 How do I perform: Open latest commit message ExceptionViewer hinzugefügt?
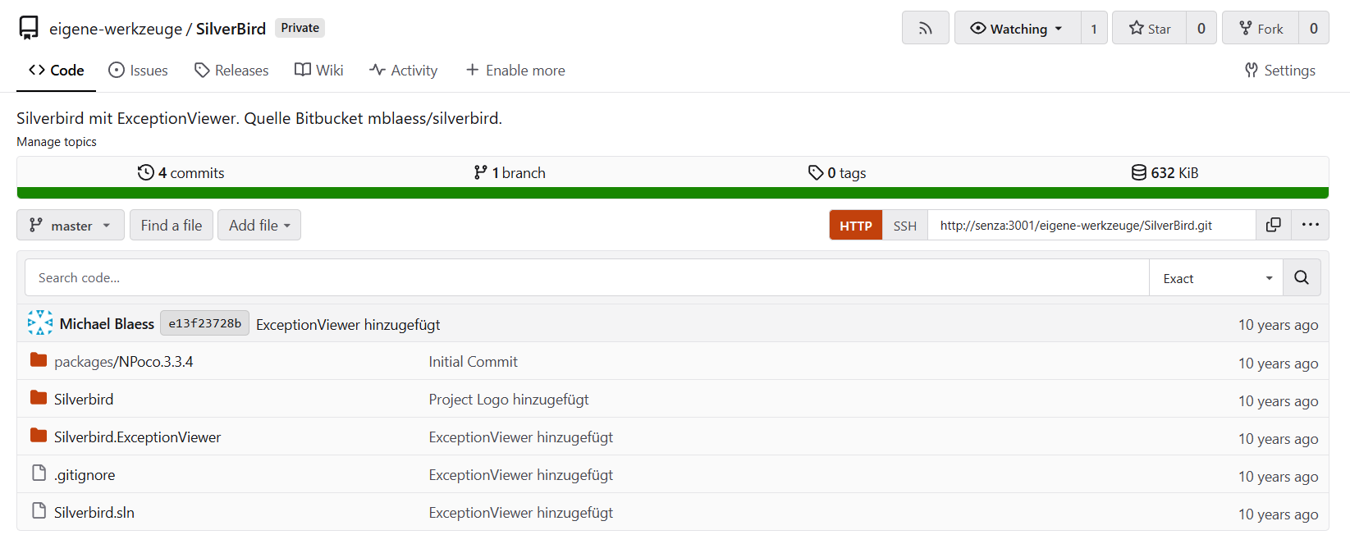pyautogui.click(x=348, y=325)
